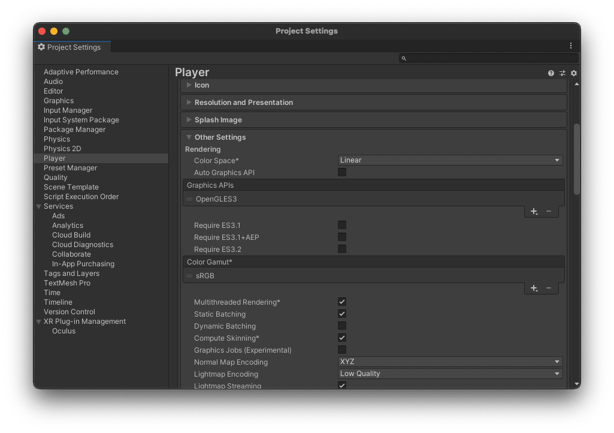Collapse the Other Settings section
Image resolution: width=614 pixels, height=433 pixels.
189,137
